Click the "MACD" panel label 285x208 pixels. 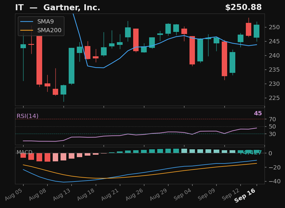(x=24, y=152)
